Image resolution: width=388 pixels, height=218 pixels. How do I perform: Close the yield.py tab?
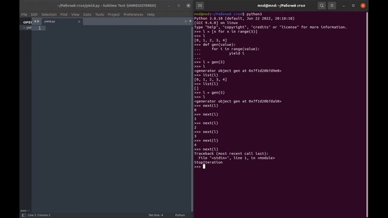[79, 22]
